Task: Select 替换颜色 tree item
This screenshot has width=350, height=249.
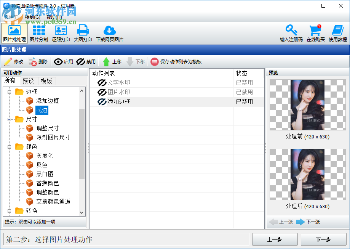Action: (48, 183)
